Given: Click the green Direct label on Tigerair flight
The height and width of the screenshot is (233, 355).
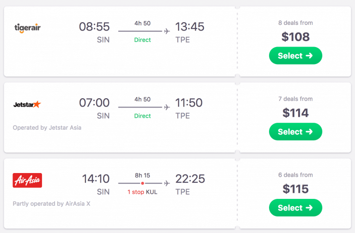Looking at the screenshot, I should click(142, 40).
